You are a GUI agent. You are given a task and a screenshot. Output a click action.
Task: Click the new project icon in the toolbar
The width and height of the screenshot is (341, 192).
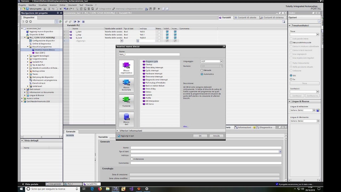click(20, 9)
